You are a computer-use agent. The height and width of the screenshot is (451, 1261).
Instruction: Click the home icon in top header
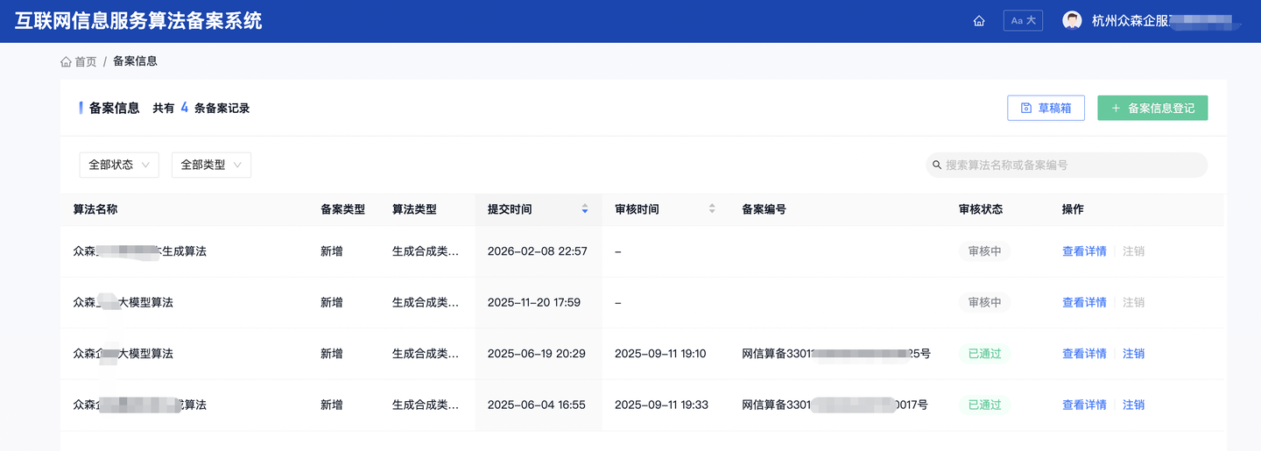coord(979,21)
